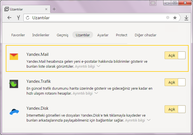This screenshot has width=193, height=135.
Task: Click Ayrıntılı bilgi link for Yandex.Mail
Action: point(85,67)
